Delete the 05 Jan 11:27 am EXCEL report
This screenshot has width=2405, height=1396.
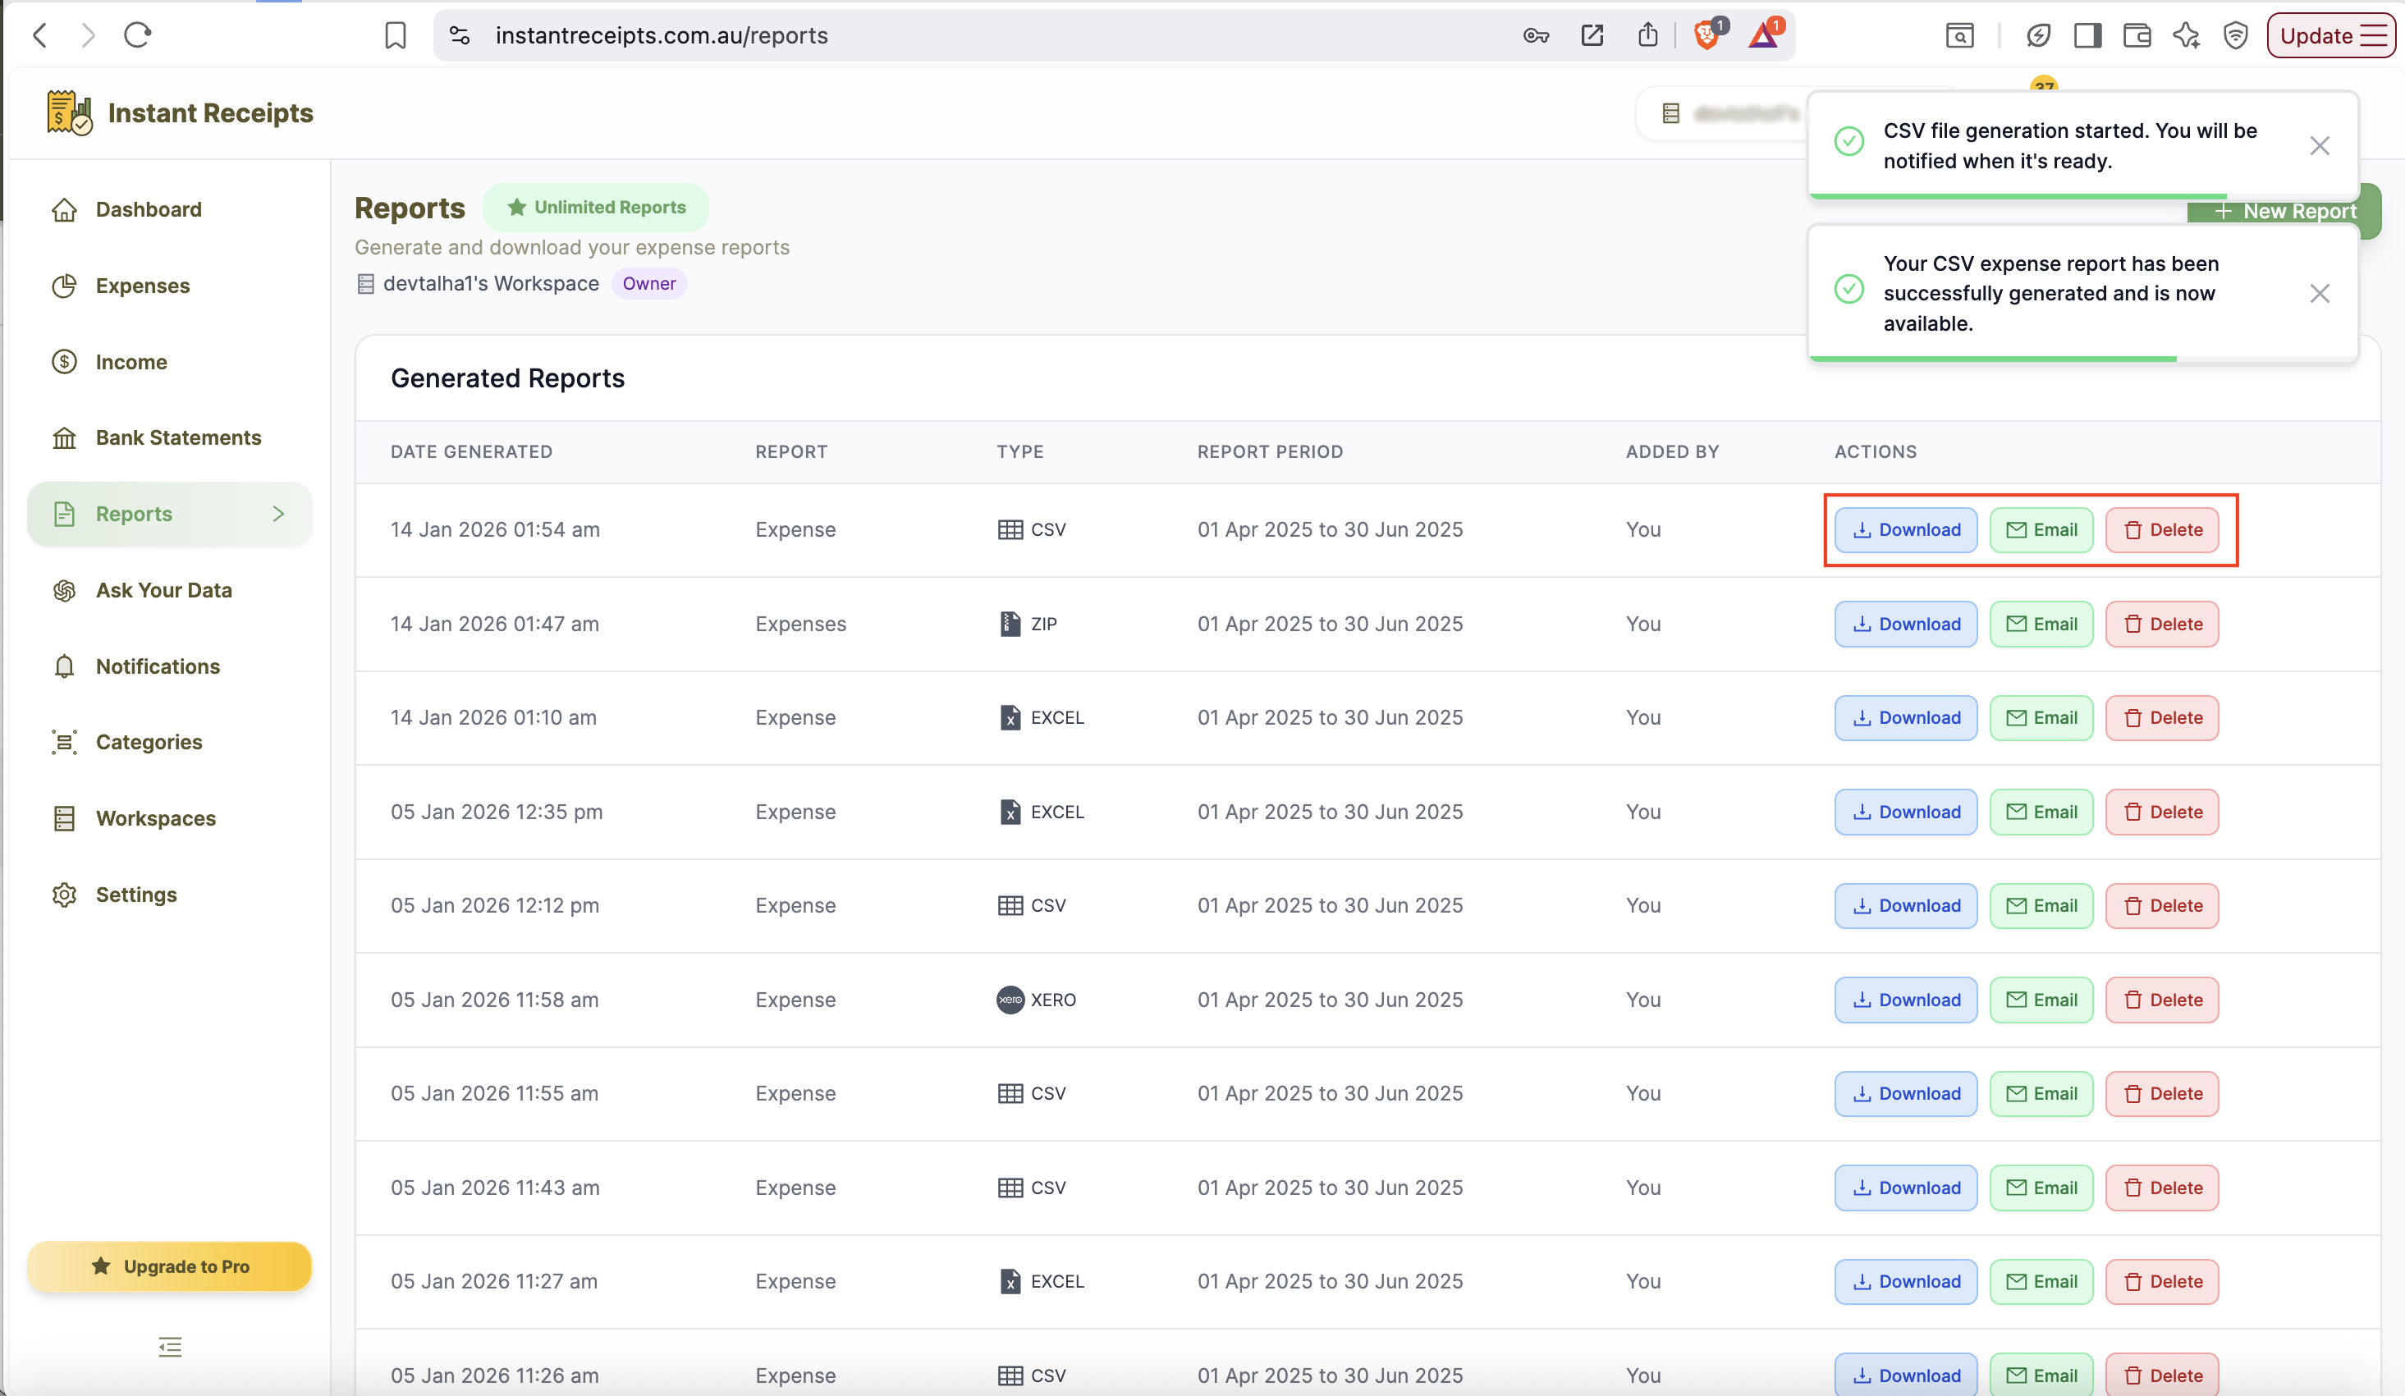point(2162,1281)
